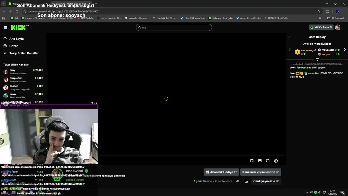The image size is (348, 196).
Task: Go to Ana Sayfa
Action: [x=16, y=39]
